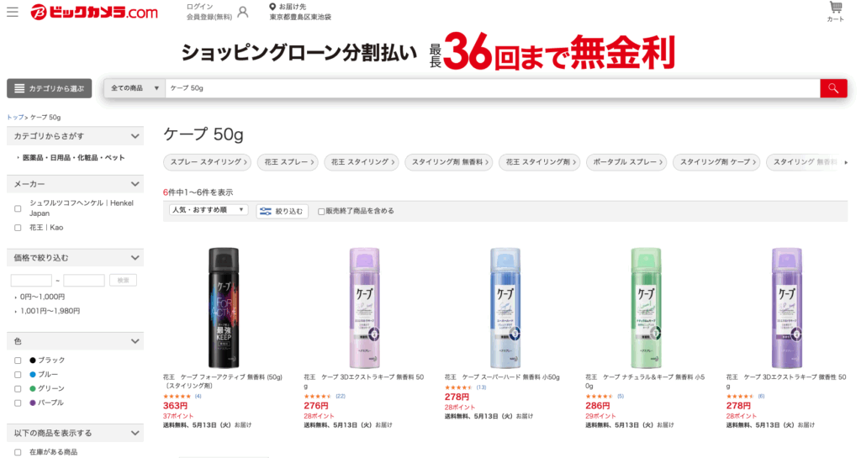
Task: Open the ケープ フォーアクティブ product image
Action: pos(224,308)
